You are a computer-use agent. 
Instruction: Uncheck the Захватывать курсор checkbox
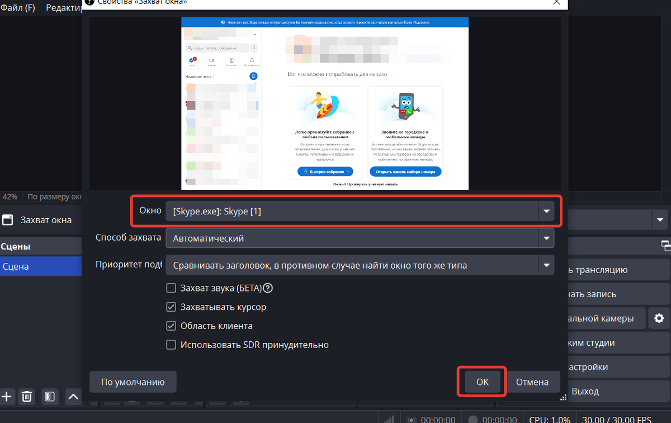tap(172, 307)
